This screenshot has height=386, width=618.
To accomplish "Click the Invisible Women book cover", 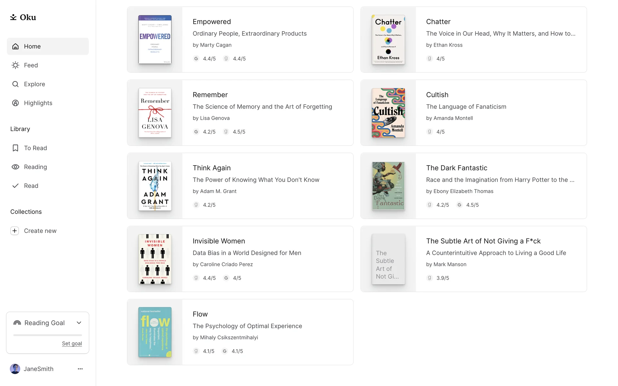I will (155, 259).
